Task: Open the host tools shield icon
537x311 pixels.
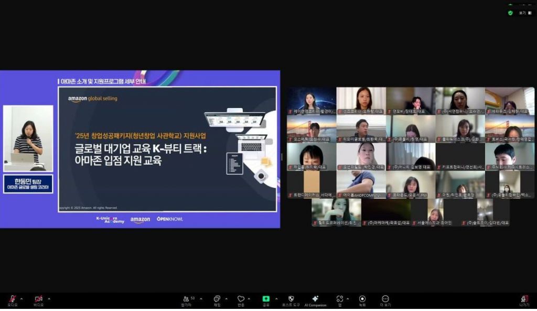Action: (291, 299)
